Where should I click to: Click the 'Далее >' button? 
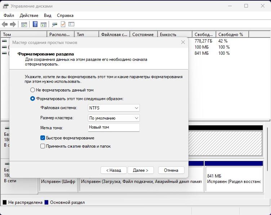[141, 170]
